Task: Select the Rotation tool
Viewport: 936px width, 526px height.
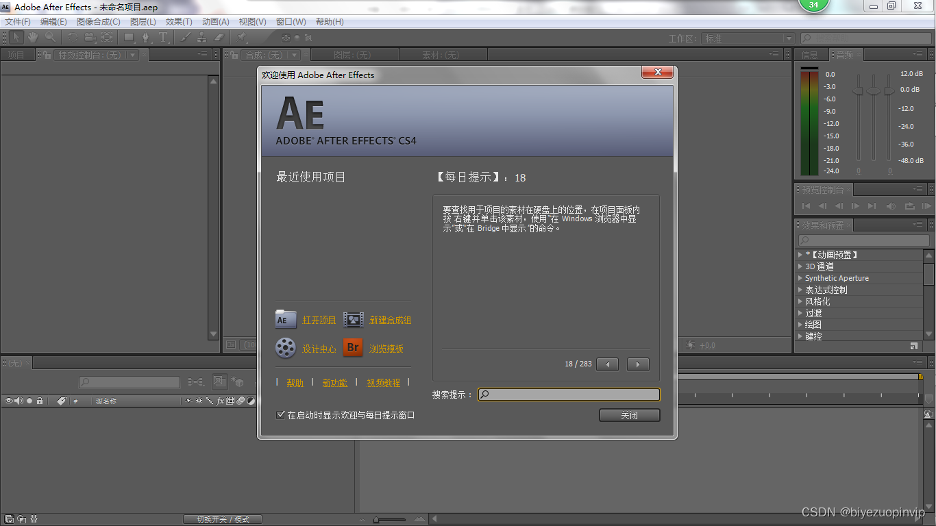Action: [x=73, y=38]
